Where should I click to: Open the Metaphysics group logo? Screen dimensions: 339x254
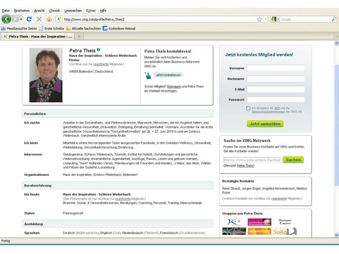259,232
